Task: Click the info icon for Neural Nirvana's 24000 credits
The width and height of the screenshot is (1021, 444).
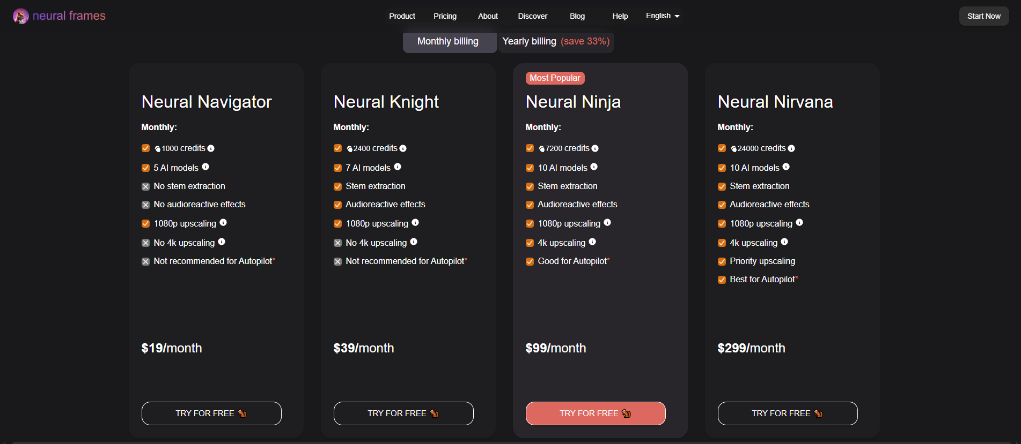Action: coord(791,148)
